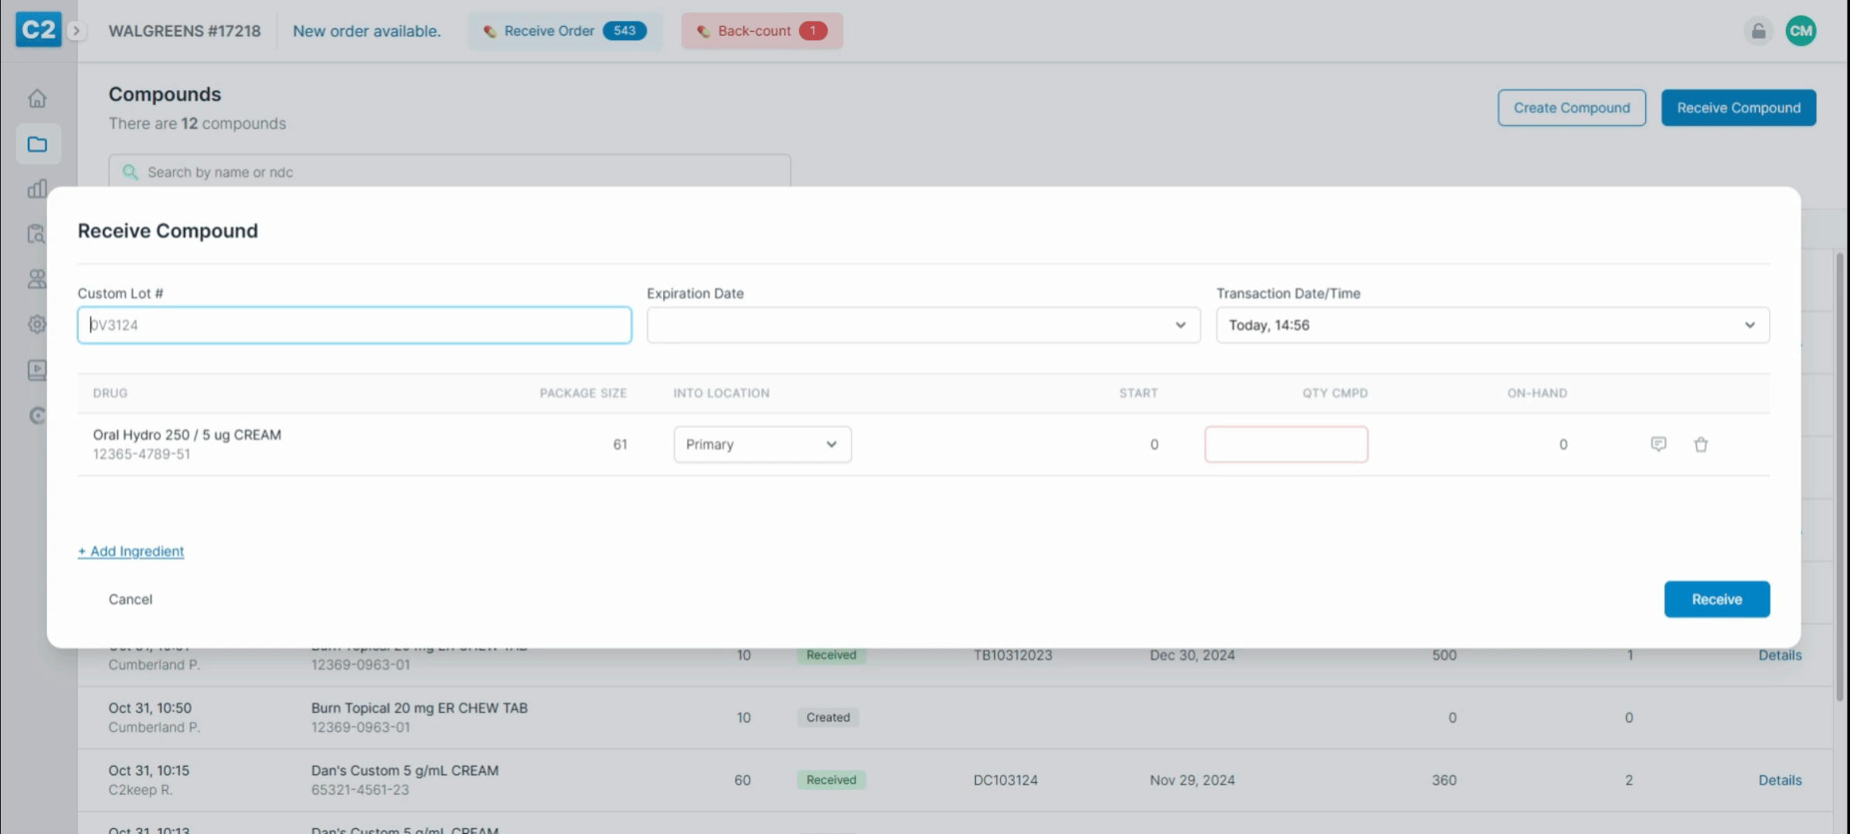Open the CM user avatar menu
The width and height of the screenshot is (1850, 834).
(1801, 31)
